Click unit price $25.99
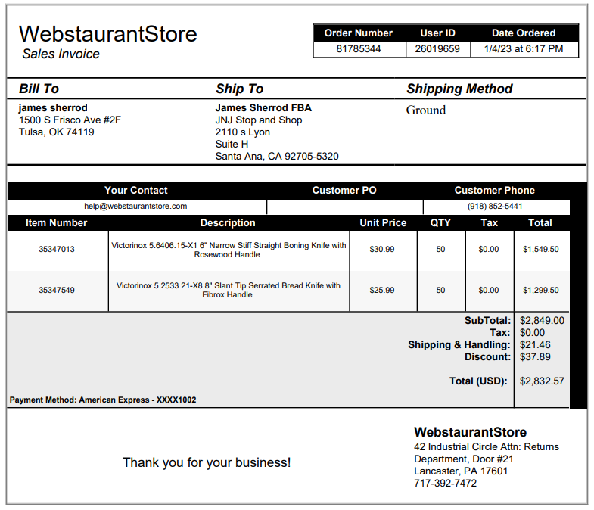The width and height of the screenshot is (594, 510). click(382, 291)
